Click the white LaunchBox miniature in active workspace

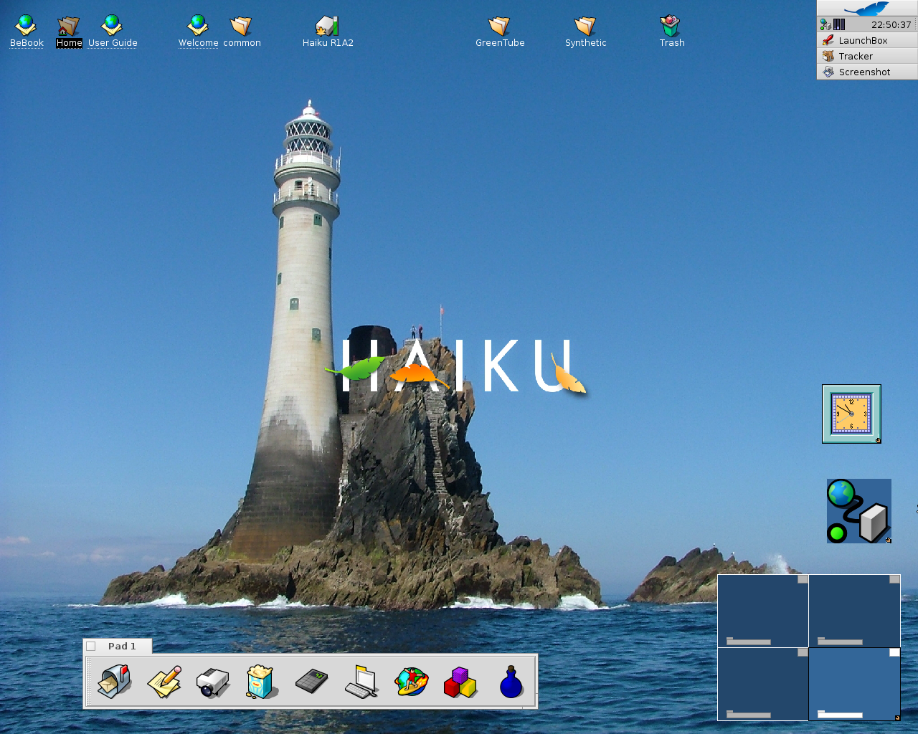tap(840, 715)
